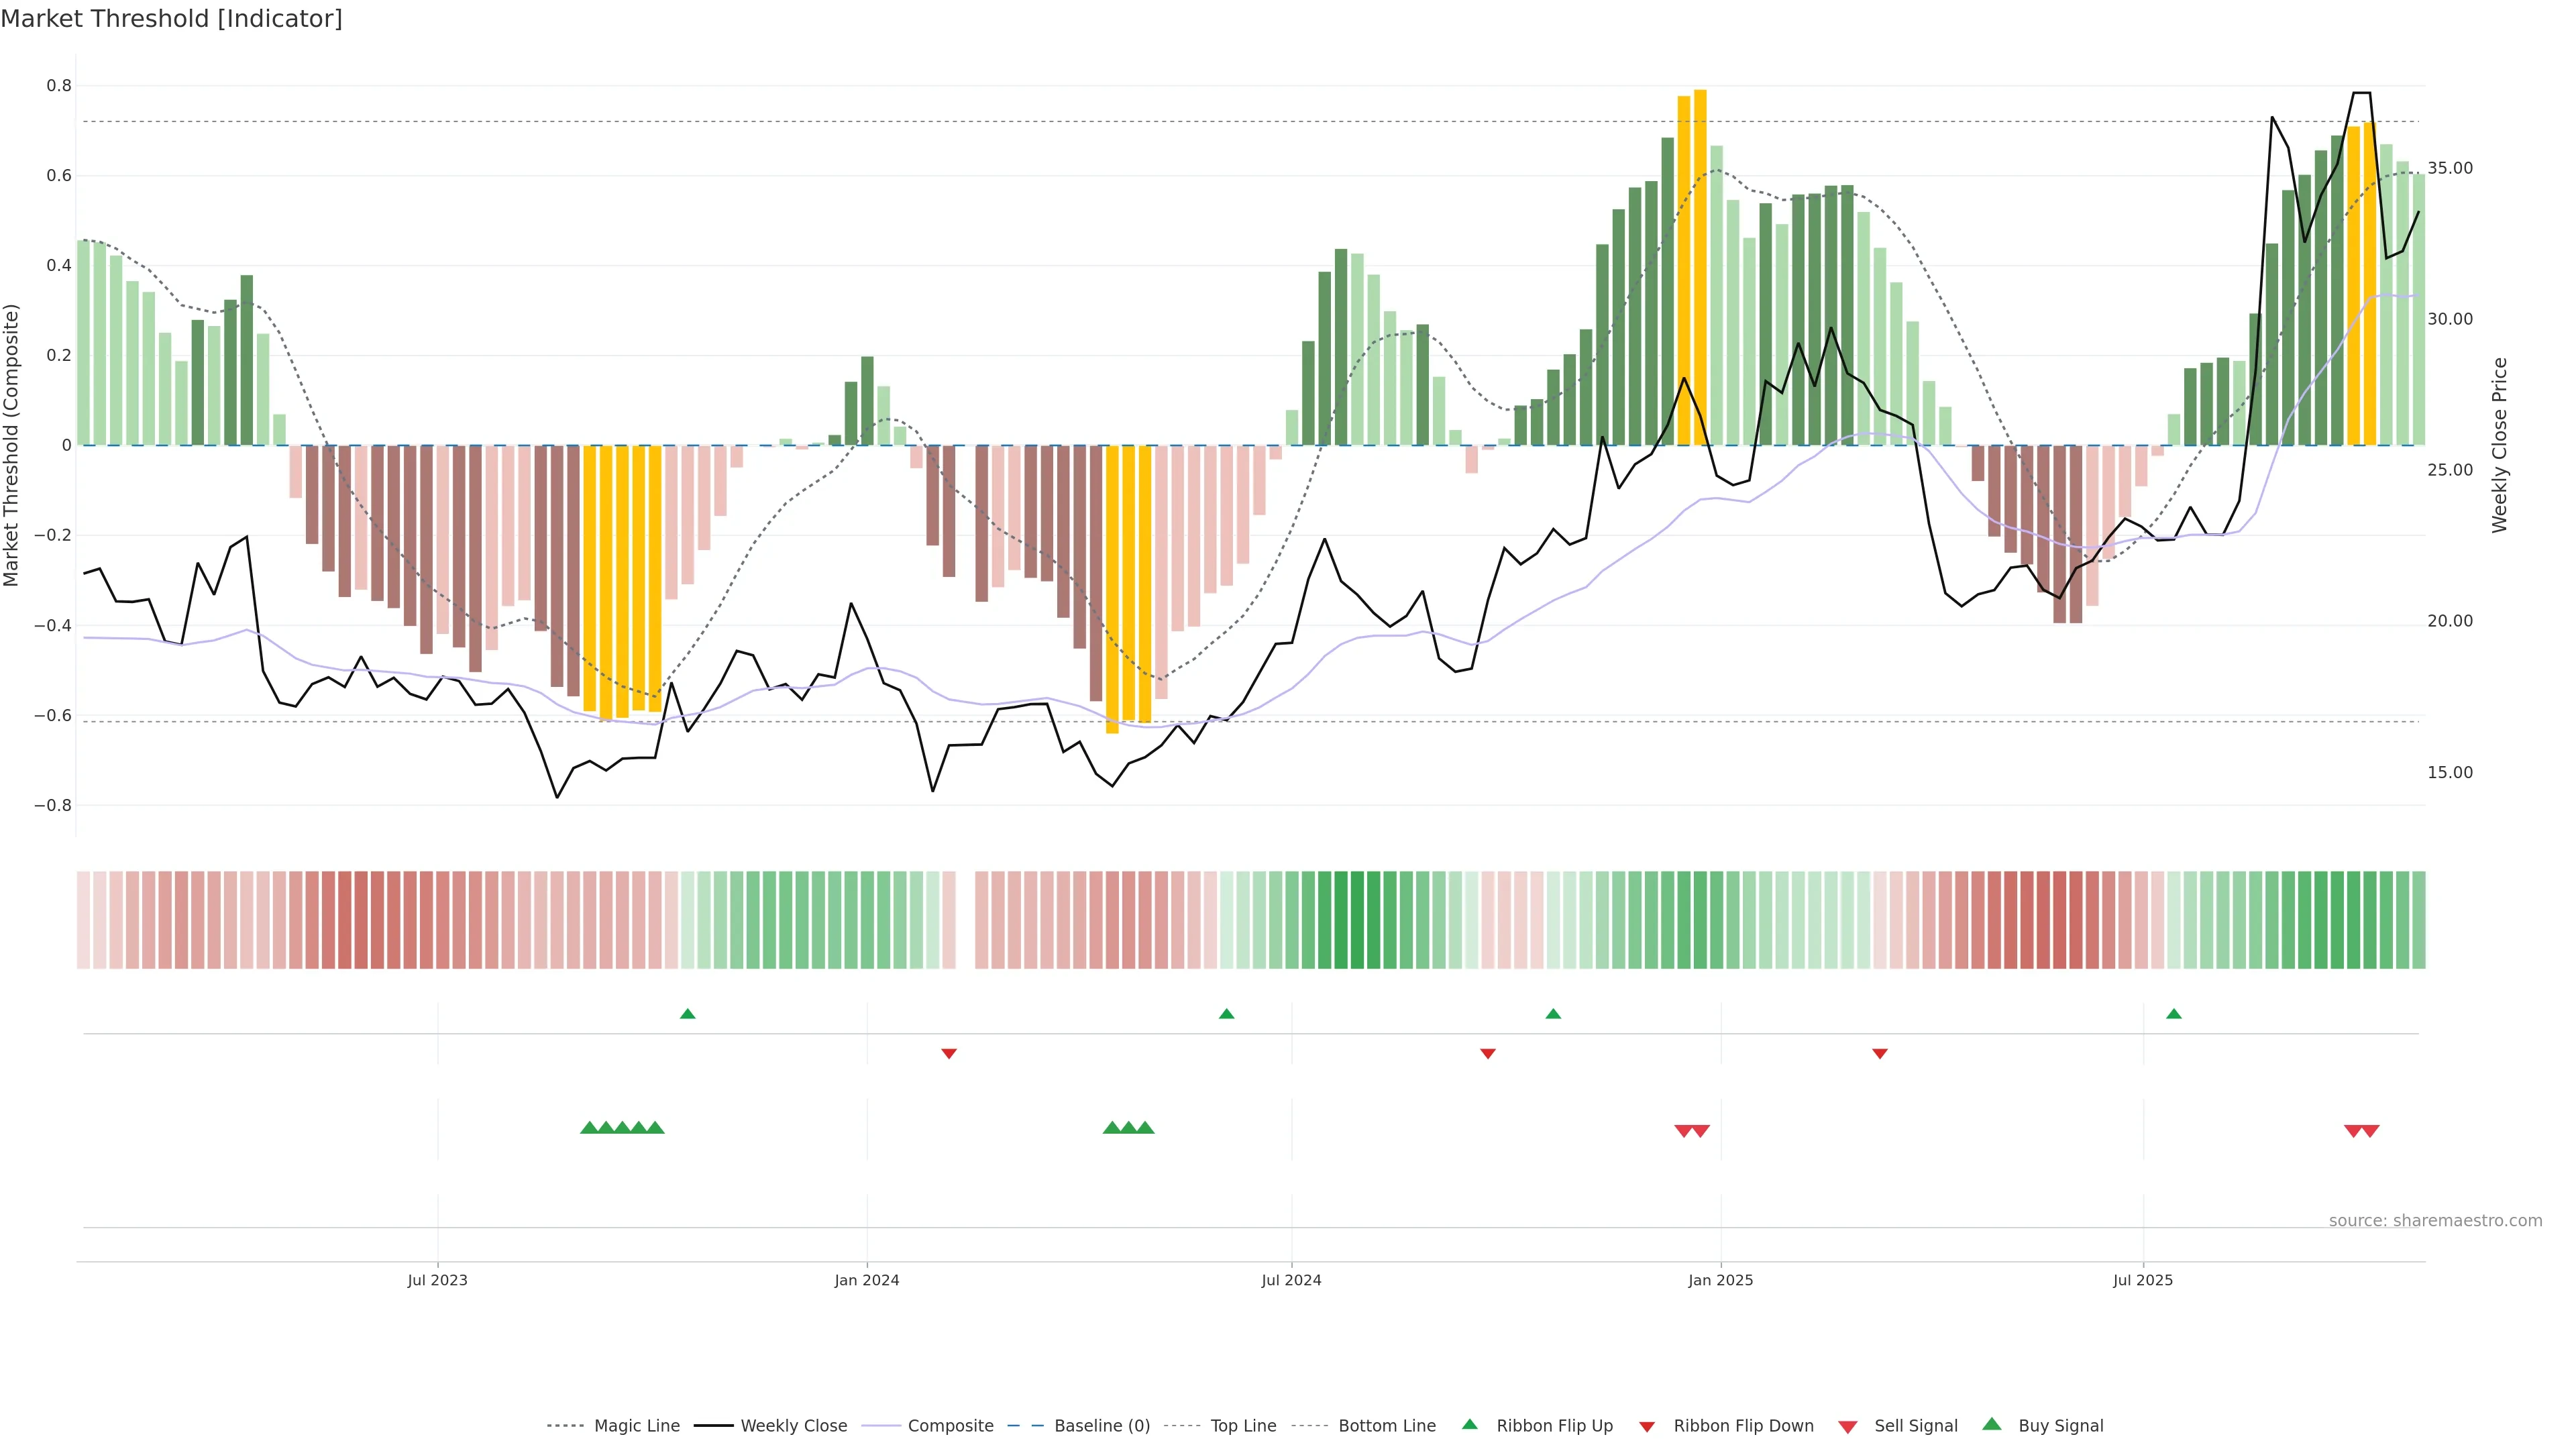Screen dimensions: 2576x1449
Task: Click the Buy Signal legend marker icon
Action: pos(1992,1424)
